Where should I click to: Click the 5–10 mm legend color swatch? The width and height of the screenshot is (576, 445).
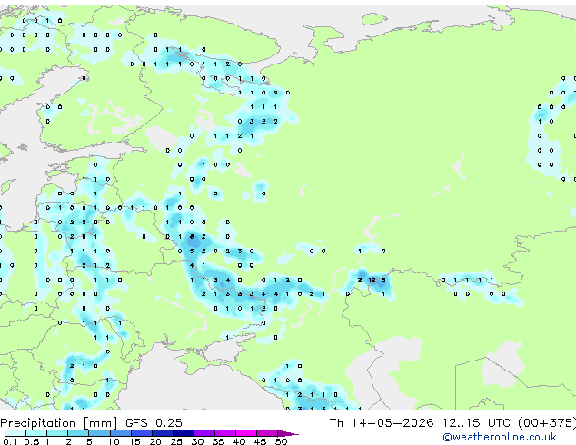pyautogui.click(x=99, y=433)
